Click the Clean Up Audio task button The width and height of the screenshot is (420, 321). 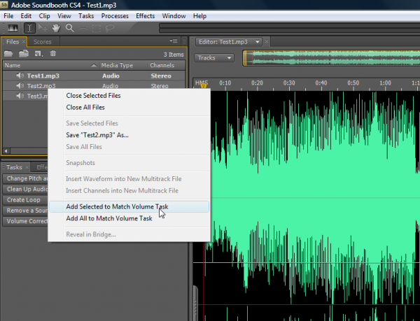point(25,189)
